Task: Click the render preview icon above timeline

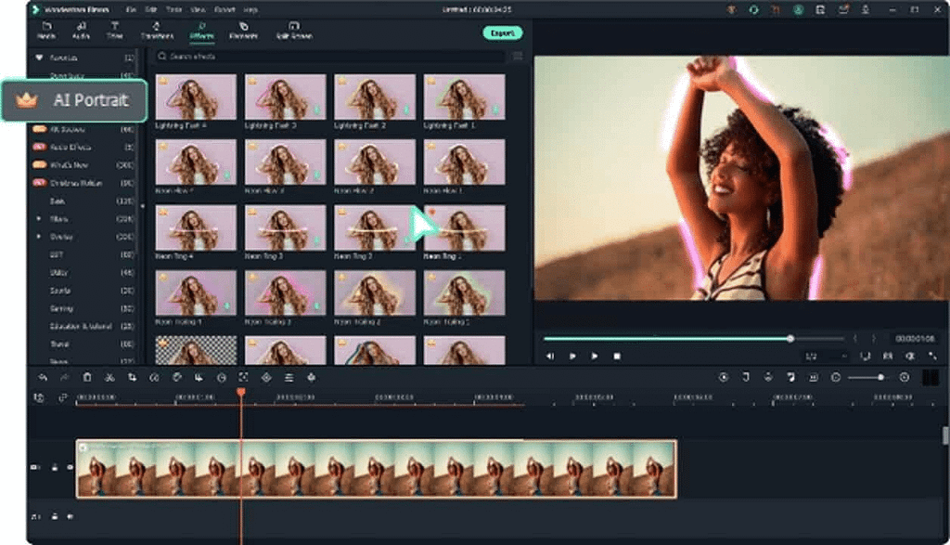Action: [724, 378]
